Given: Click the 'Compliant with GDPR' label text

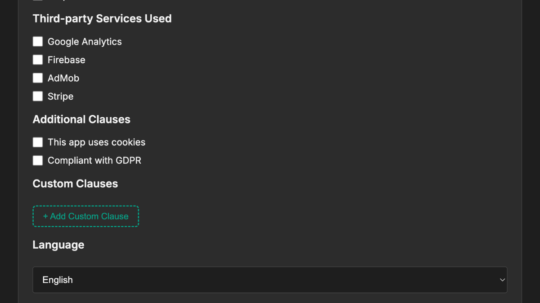Looking at the screenshot, I should click(x=94, y=160).
